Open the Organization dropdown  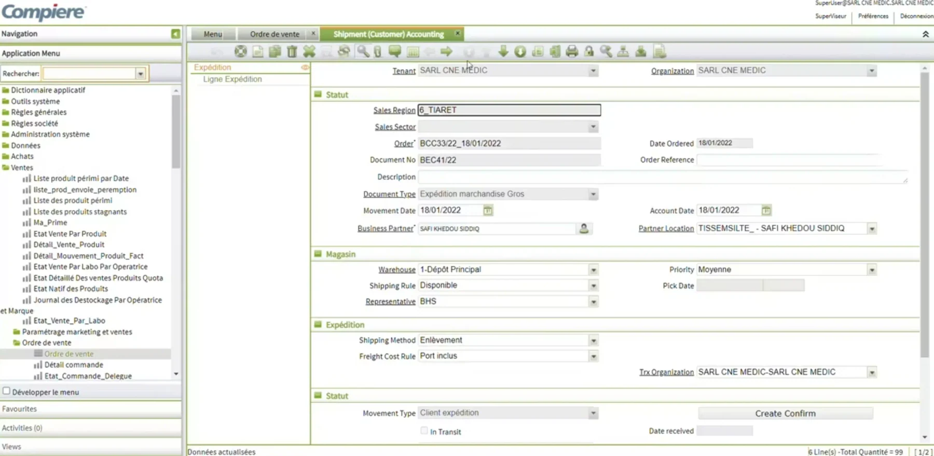[872, 71]
